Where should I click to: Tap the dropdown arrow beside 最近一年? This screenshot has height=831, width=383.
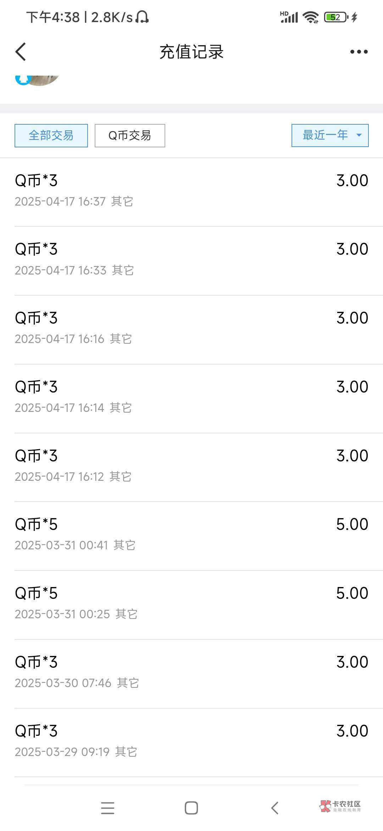pyautogui.click(x=359, y=135)
